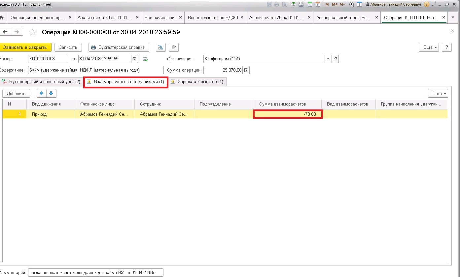The height and width of the screenshot is (277, 460).
Task: Open the calculator icon in top toolbar
Action: [310, 4]
